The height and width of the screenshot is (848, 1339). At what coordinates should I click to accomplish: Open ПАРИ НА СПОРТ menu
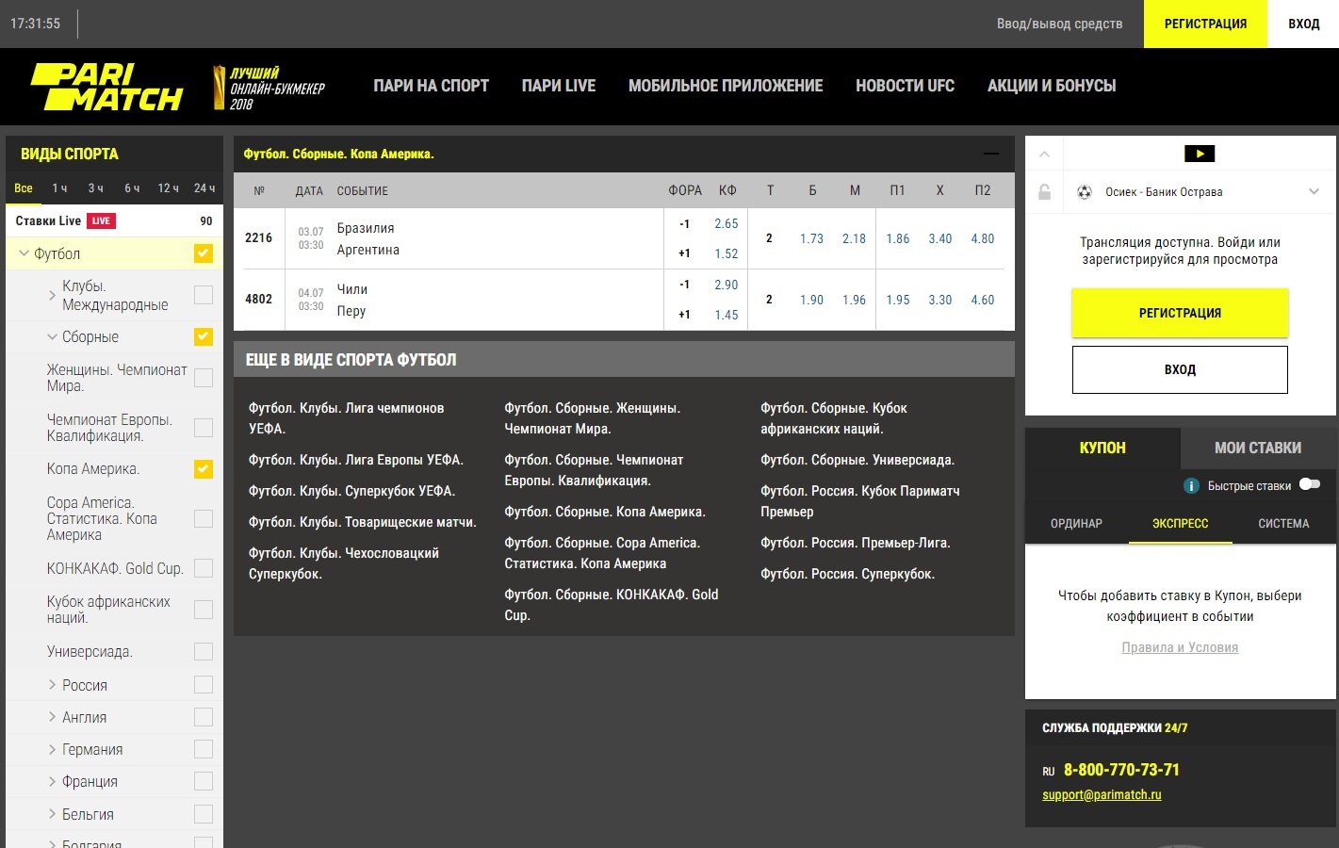431,86
